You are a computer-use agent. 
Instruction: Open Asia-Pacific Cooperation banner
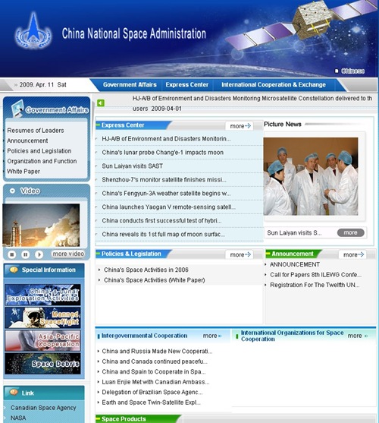(x=42, y=341)
